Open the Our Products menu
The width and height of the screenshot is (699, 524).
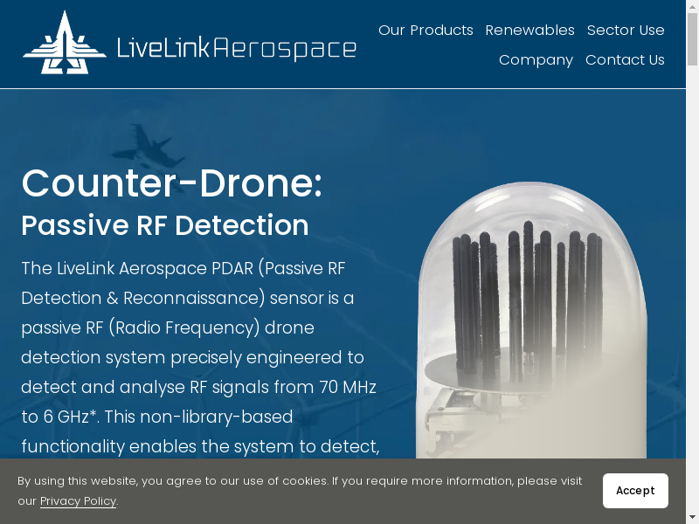tap(426, 31)
